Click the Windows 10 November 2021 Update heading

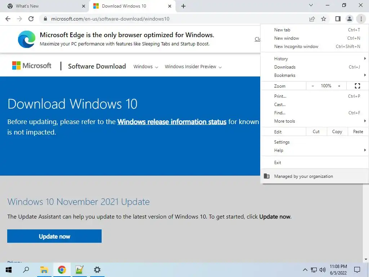(78, 202)
